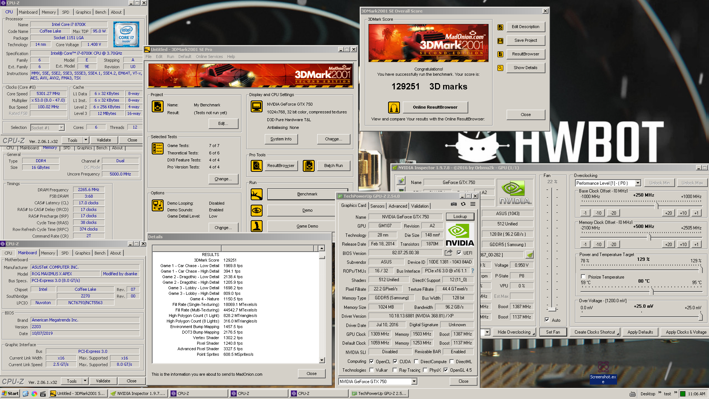Enable the Priorize Temperature checkbox
This screenshot has height=399, width=709.
tap(583, 277)
